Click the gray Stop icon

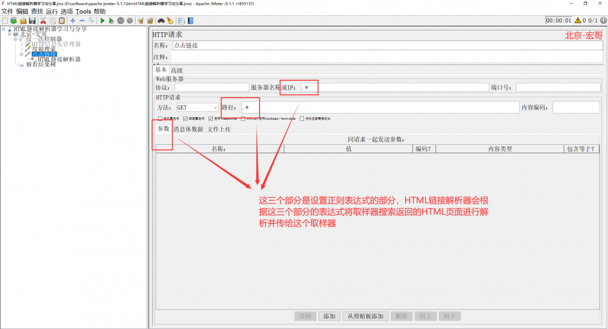(120, 21)
